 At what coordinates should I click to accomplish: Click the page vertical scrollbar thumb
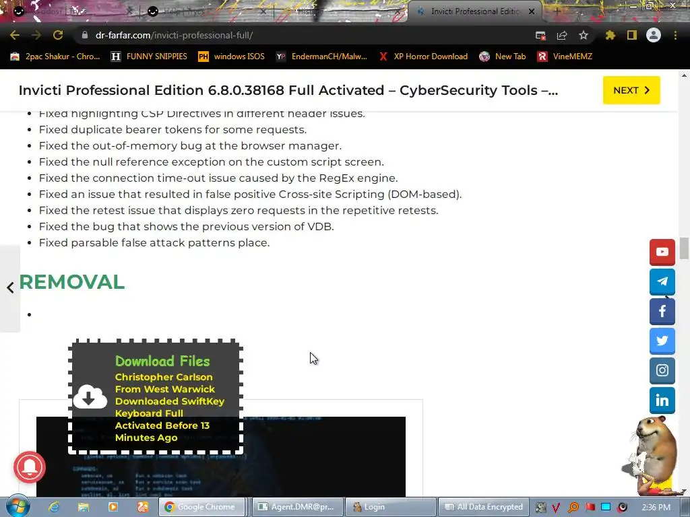point(684,248)
